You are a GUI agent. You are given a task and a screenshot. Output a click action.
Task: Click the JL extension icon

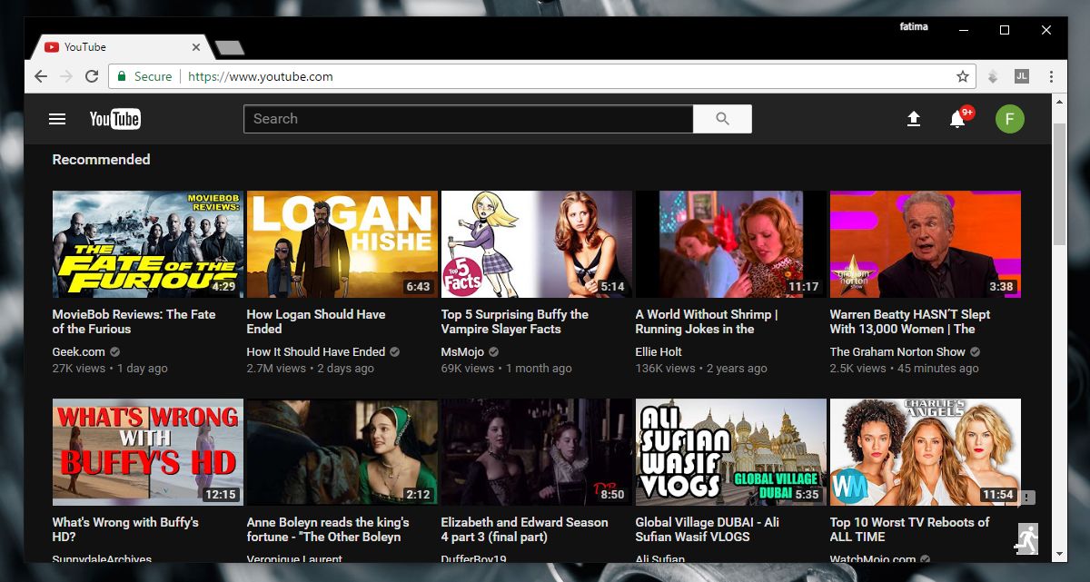pyautogui.click(x=1021, y=77)
